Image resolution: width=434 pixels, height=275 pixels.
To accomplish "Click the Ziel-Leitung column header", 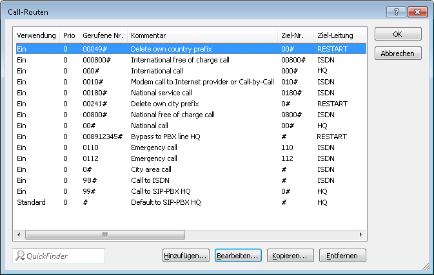I will (334, 35).
